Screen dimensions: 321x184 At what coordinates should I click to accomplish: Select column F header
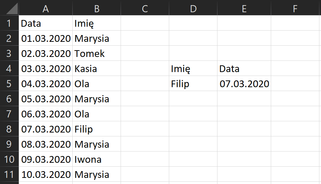pyautogui.click(x=295, y=8)
